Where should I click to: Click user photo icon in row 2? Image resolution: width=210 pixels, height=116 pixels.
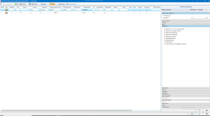(x=6, y=13)
